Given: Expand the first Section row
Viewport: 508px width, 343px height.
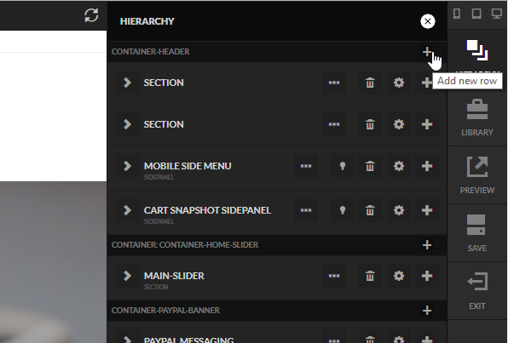Looking at the screenshot, I should [x=127, y=83].
